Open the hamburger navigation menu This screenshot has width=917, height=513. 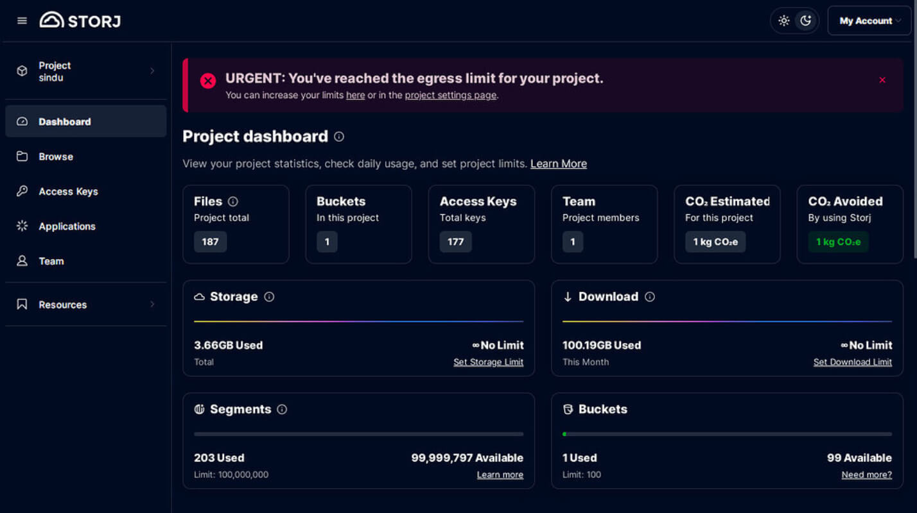click(22, 21)
